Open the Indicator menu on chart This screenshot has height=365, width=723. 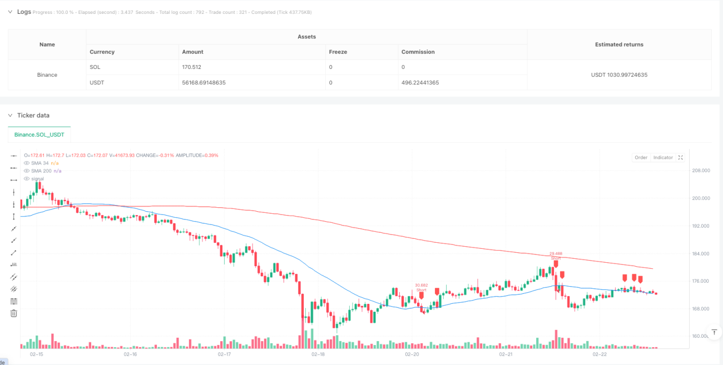coord(663,158)
